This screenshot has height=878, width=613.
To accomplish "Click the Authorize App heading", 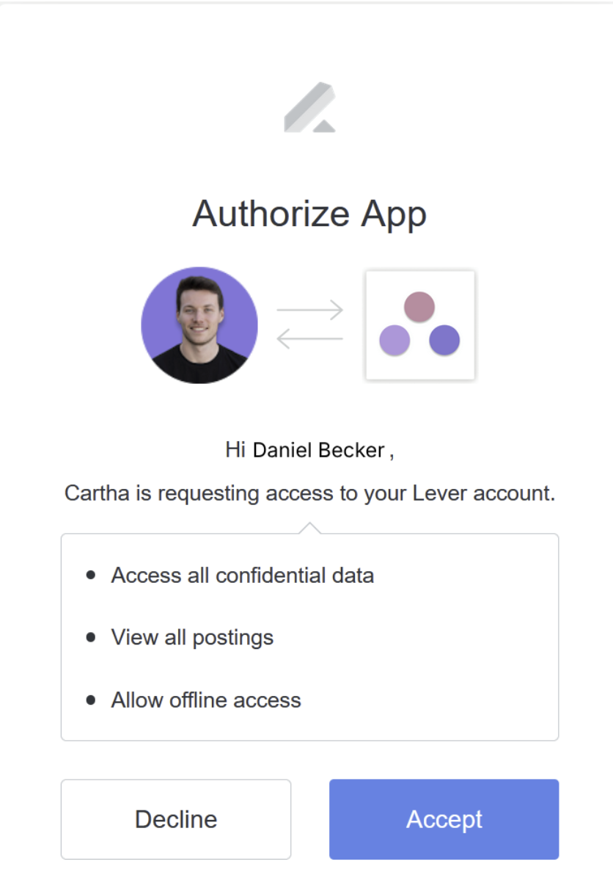I will (x=310, y=214).
